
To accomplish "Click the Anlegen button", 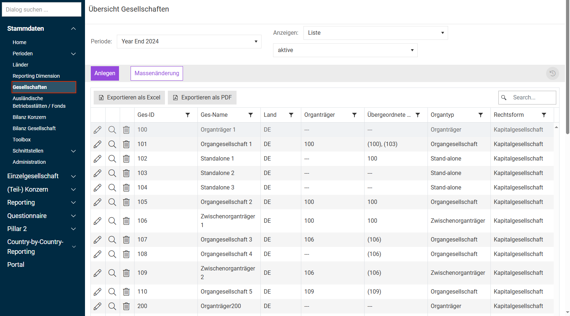I will (105, 73).
